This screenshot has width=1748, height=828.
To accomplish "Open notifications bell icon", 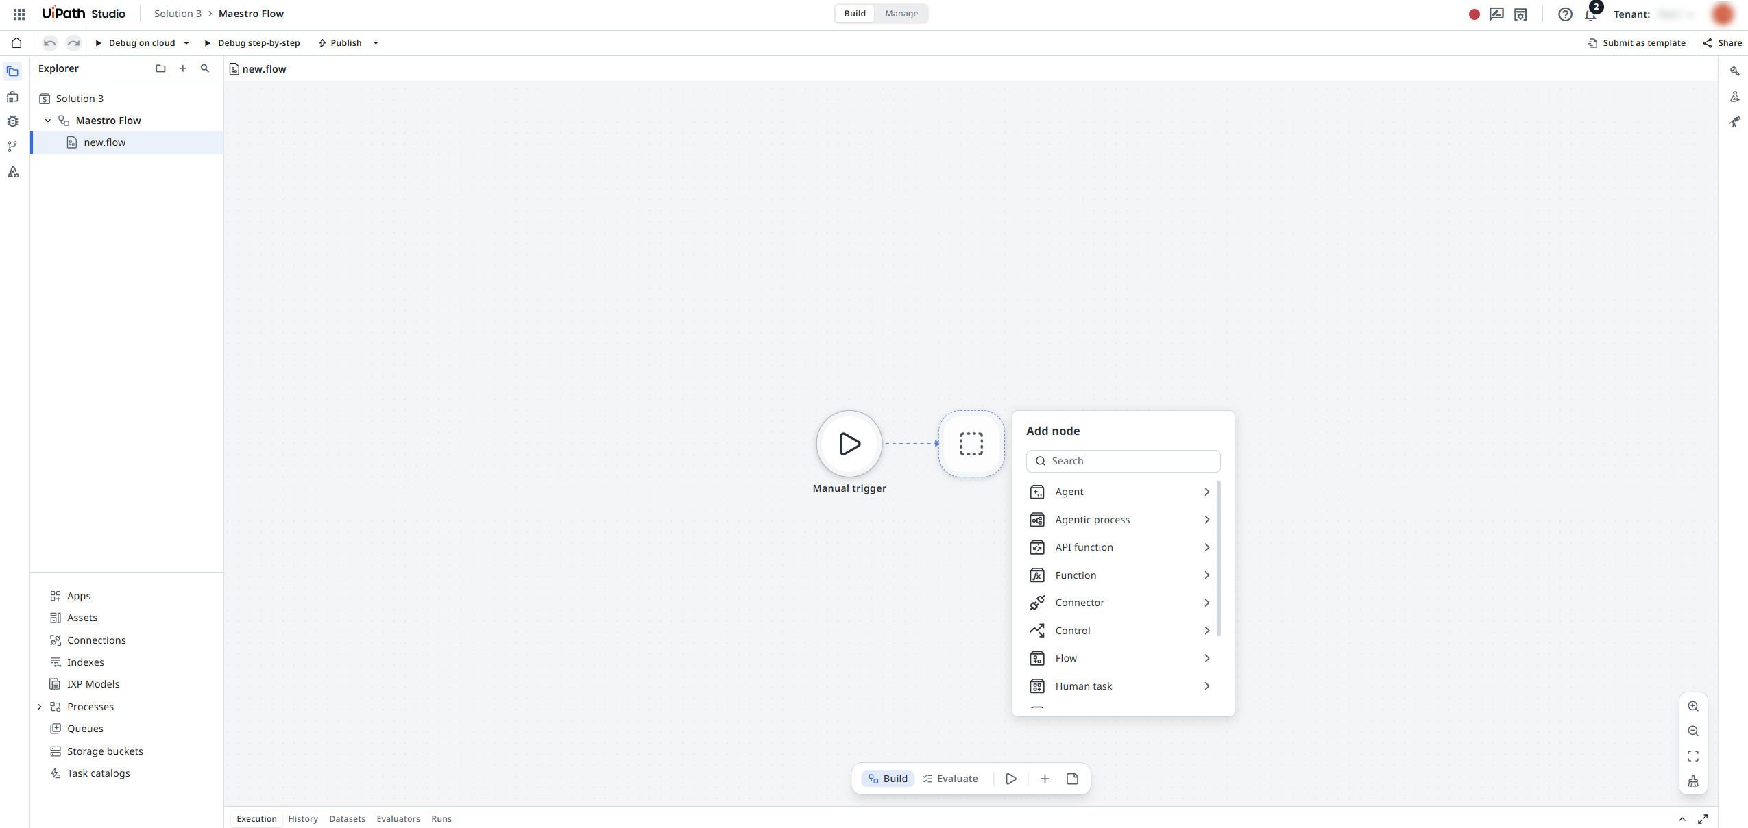I will 1590,14.
